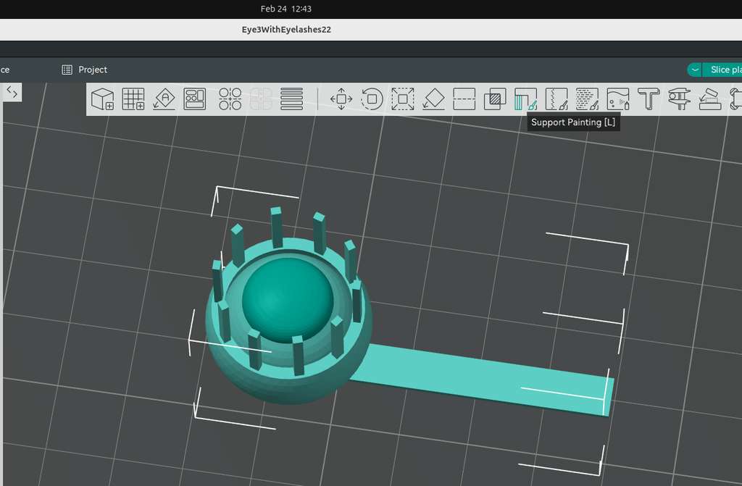
Task: Select the Lay on face tool
Action: (x=433, y=99)
